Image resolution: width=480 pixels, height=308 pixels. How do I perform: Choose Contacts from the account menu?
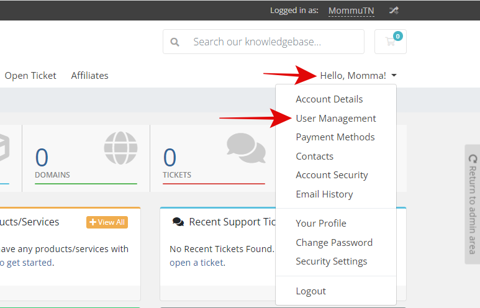pyautogui.click(x=315, y=156)
